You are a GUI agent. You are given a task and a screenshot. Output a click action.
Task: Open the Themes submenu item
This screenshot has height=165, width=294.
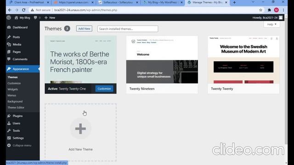click(x=12, y=77)
